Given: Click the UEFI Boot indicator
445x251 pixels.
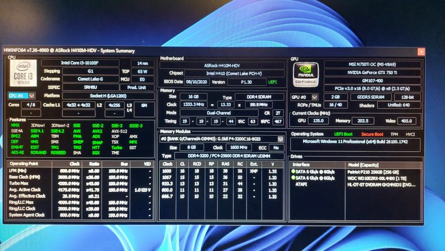Looking at the screenshot, I should pos(343,134).
